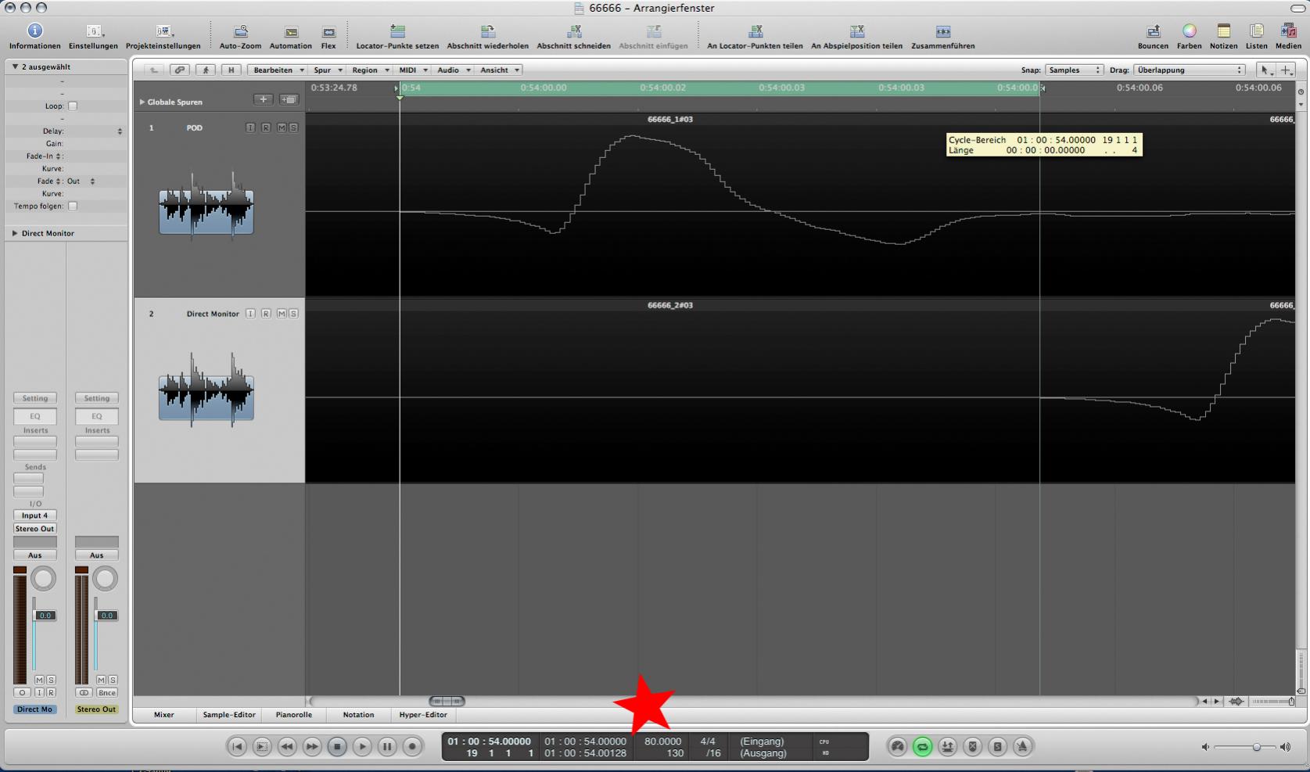Screen dimensions: 1310x772
Task: Toggle the catch playhead running-man button
Action: tap(206, 70)
